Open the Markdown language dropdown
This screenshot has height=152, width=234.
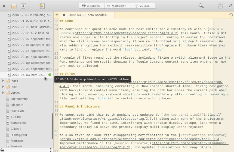click(116, 6)
